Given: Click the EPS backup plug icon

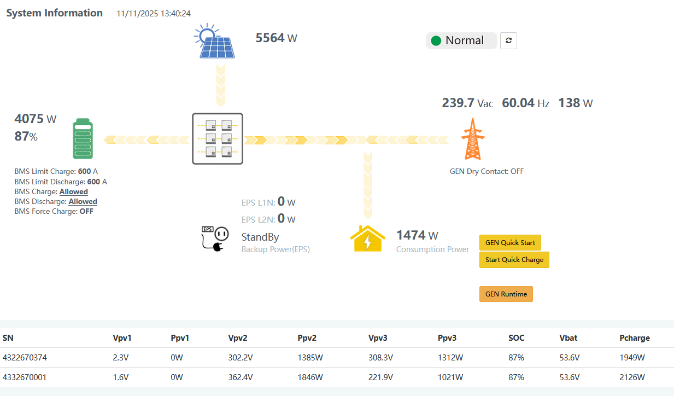Looking at the screenshot, I should pyautogui.click(x=214, y=239).
